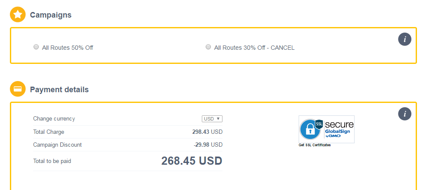Screen dimensions: 423x190
Task: Select the All Routes 30% Off - CANCEL radio button
Action: pyautogui.click(x=208, y=47)
